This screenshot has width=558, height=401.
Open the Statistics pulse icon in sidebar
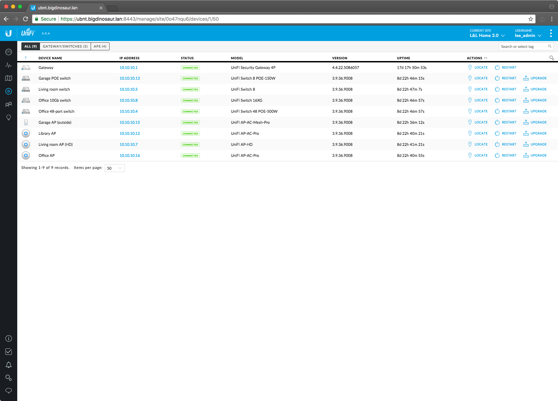tap(9, 65)
